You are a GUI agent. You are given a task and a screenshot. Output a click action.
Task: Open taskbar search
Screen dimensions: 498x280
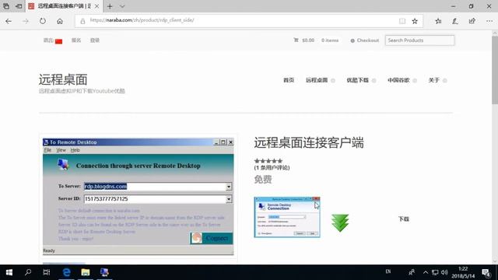coord(28,272)
